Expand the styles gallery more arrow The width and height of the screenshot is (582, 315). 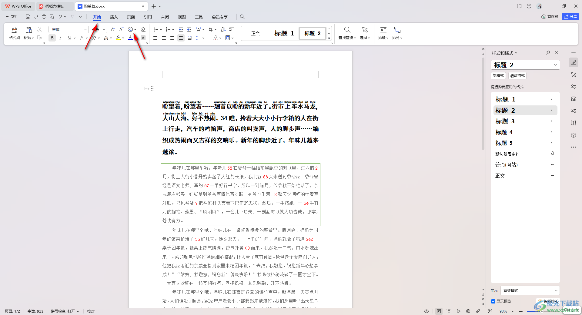[329, 38]
